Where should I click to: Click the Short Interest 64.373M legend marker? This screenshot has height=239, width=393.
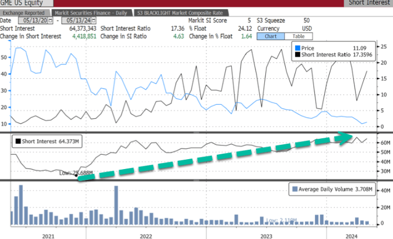click(x=17, y=142)
